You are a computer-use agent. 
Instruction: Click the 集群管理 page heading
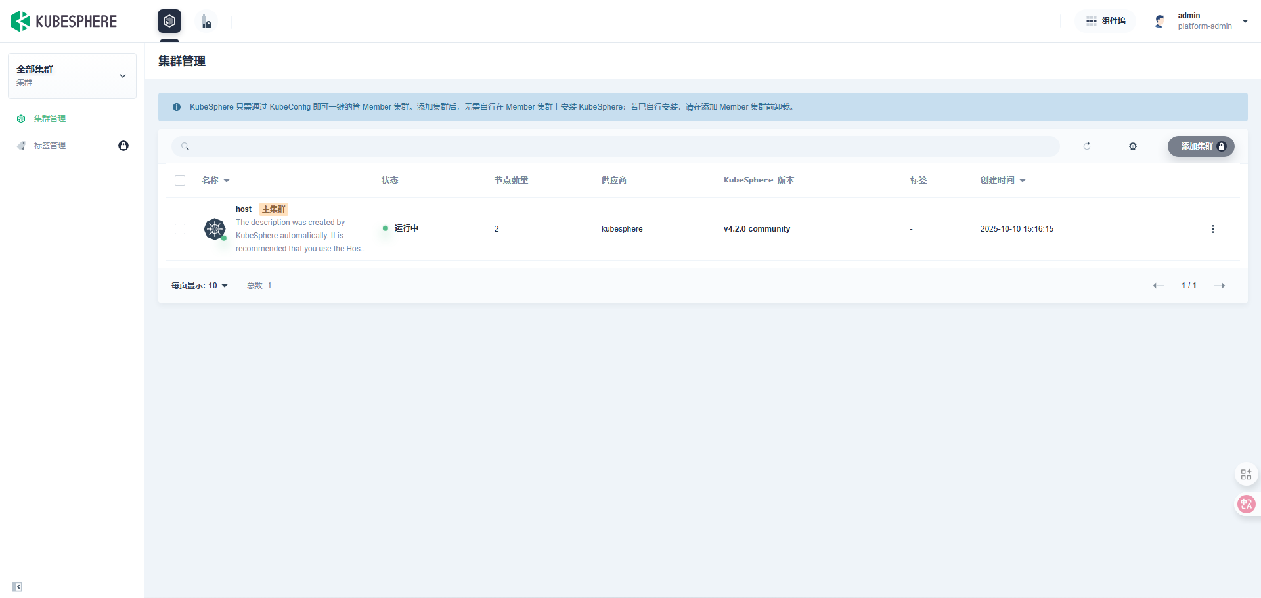click(182, 61)
